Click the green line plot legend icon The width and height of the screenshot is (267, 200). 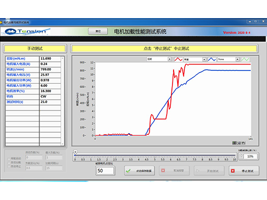(245, 59)
